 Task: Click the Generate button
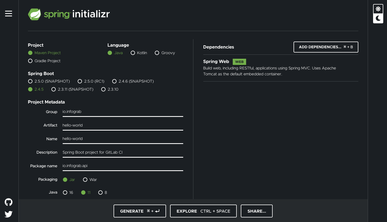tap(140, 211)
